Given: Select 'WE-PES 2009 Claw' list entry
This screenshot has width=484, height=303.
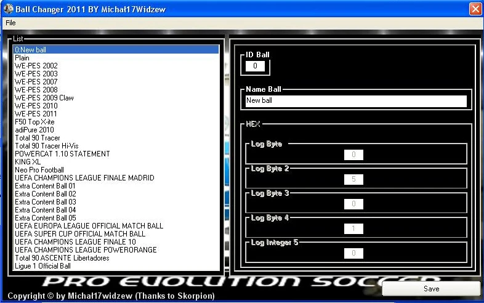Looking at the screenshot, I should [x=116, y=98].
